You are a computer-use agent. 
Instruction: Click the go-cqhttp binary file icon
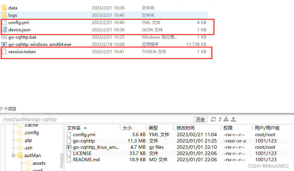click(69, 141)
